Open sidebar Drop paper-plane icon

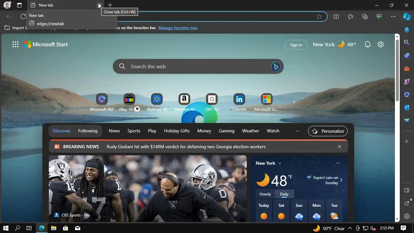tap(407, 120)
